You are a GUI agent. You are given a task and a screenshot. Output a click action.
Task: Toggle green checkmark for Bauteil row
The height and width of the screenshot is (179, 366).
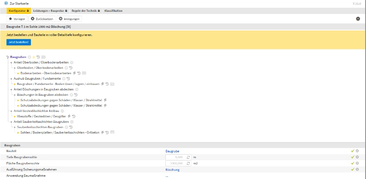[352, 151]
